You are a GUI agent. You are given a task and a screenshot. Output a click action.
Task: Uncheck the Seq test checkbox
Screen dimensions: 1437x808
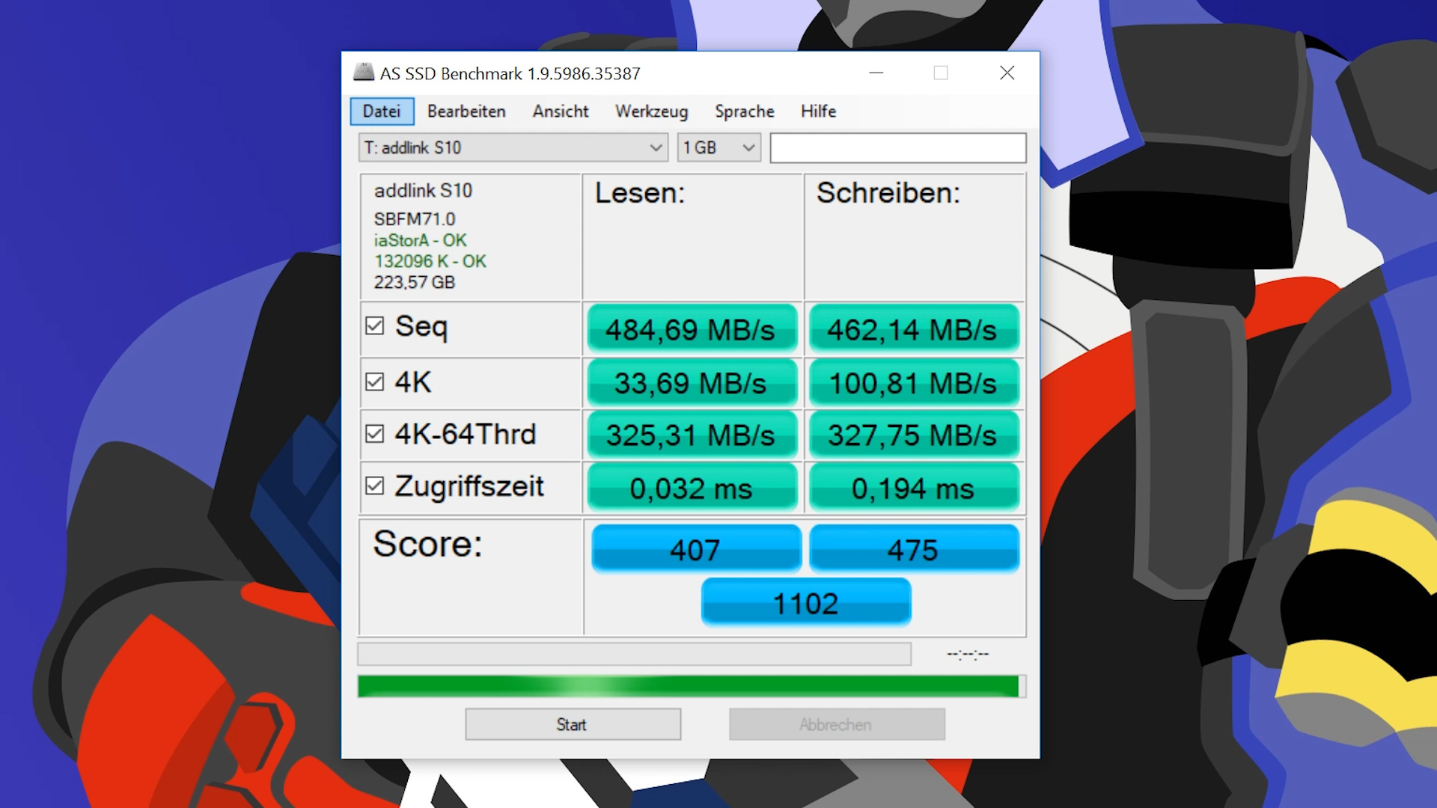coord(374,326)
